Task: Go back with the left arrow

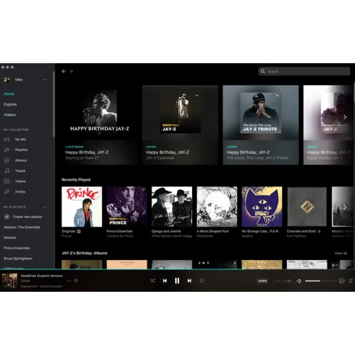Action: point(64,72)
